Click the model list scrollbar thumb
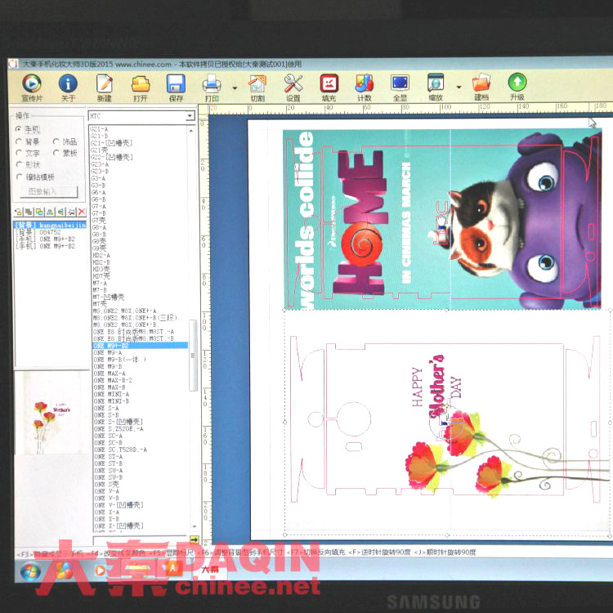The height and width of the screenshot is (613, 613). pos(193,356)
